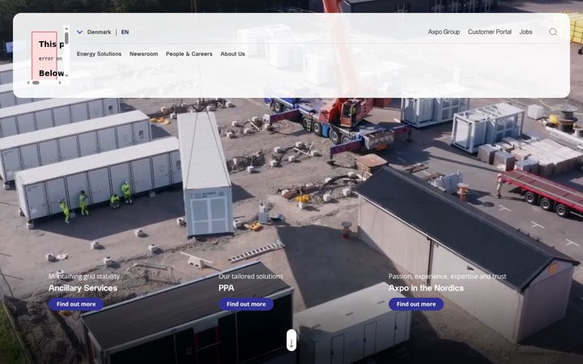This screenshot has width=583, height=364.
Task: Open the Customer Portal link
Action: click(x=489, y=32)
